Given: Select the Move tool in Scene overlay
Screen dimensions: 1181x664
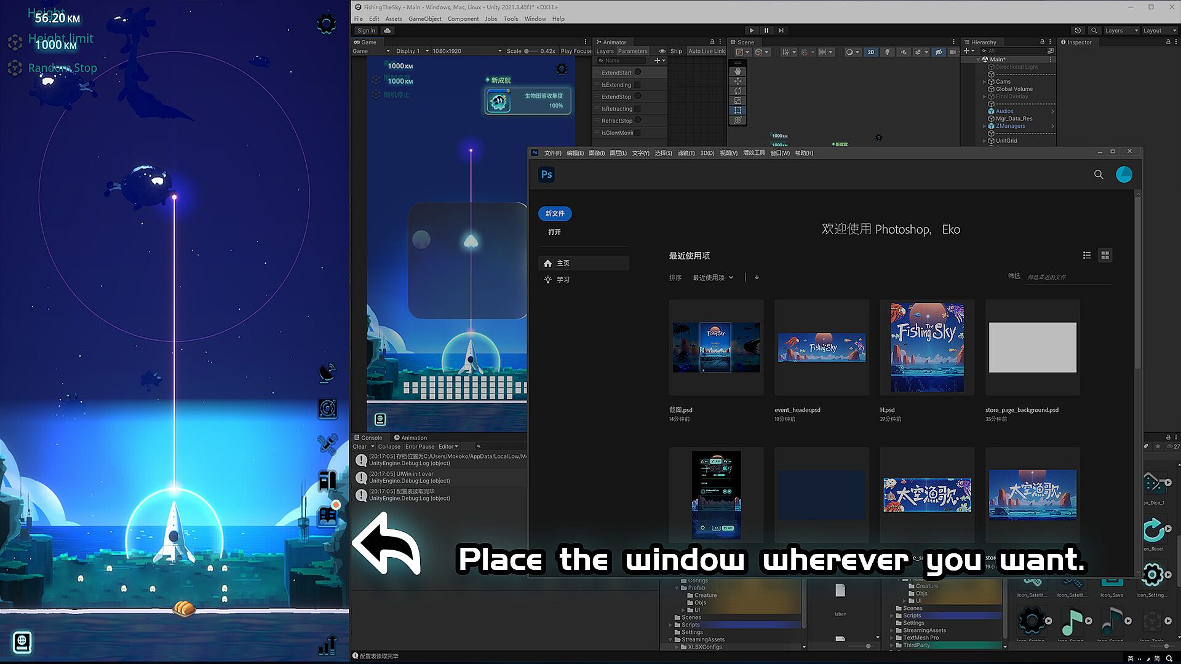Looking at the screenshot, I should [738, 81].
